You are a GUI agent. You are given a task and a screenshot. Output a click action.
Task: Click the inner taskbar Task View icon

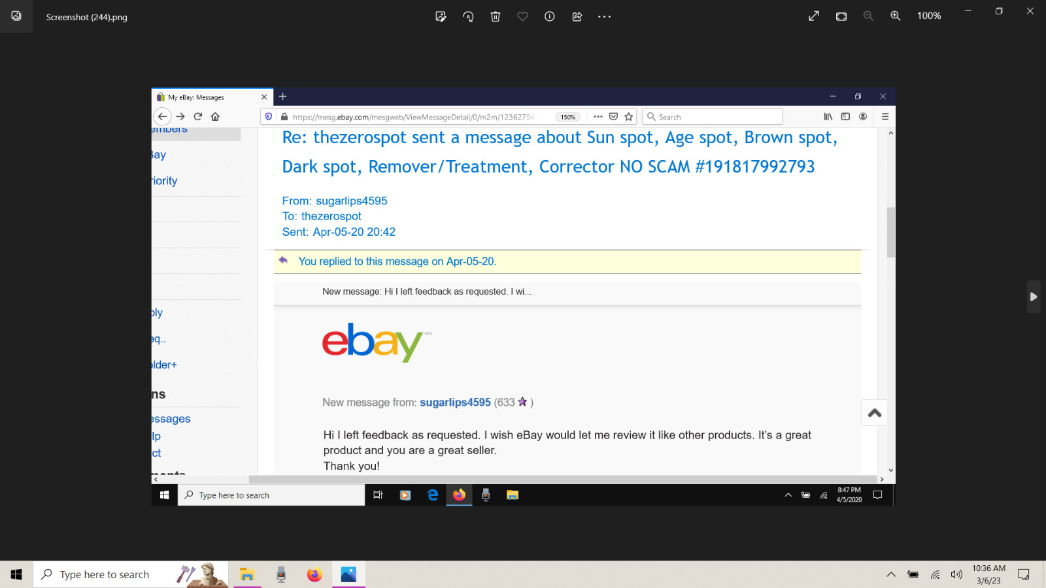click(378, 495)
